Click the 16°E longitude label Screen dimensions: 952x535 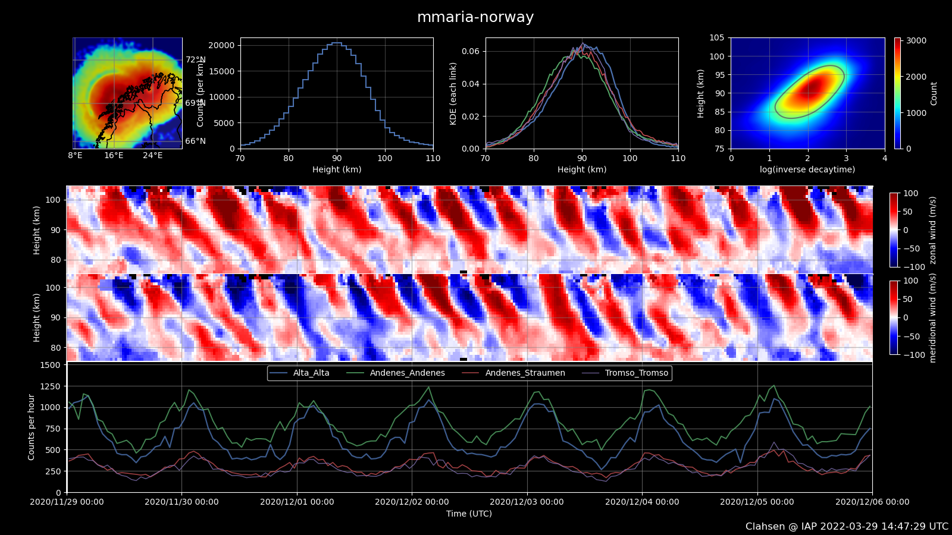coord(114,156)
